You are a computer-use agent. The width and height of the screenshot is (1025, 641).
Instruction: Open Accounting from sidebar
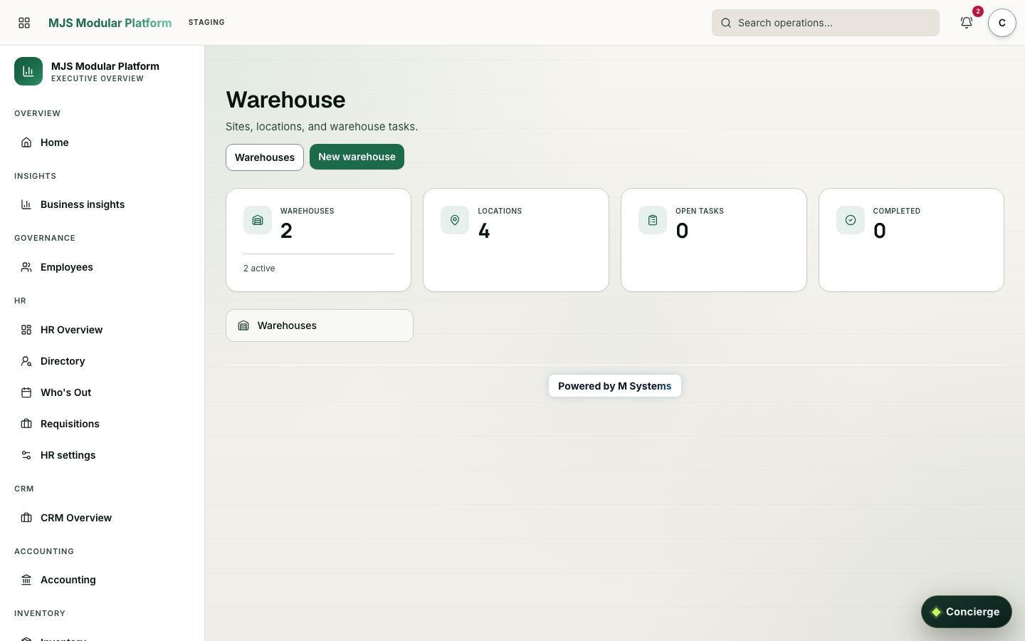(102, 580)
